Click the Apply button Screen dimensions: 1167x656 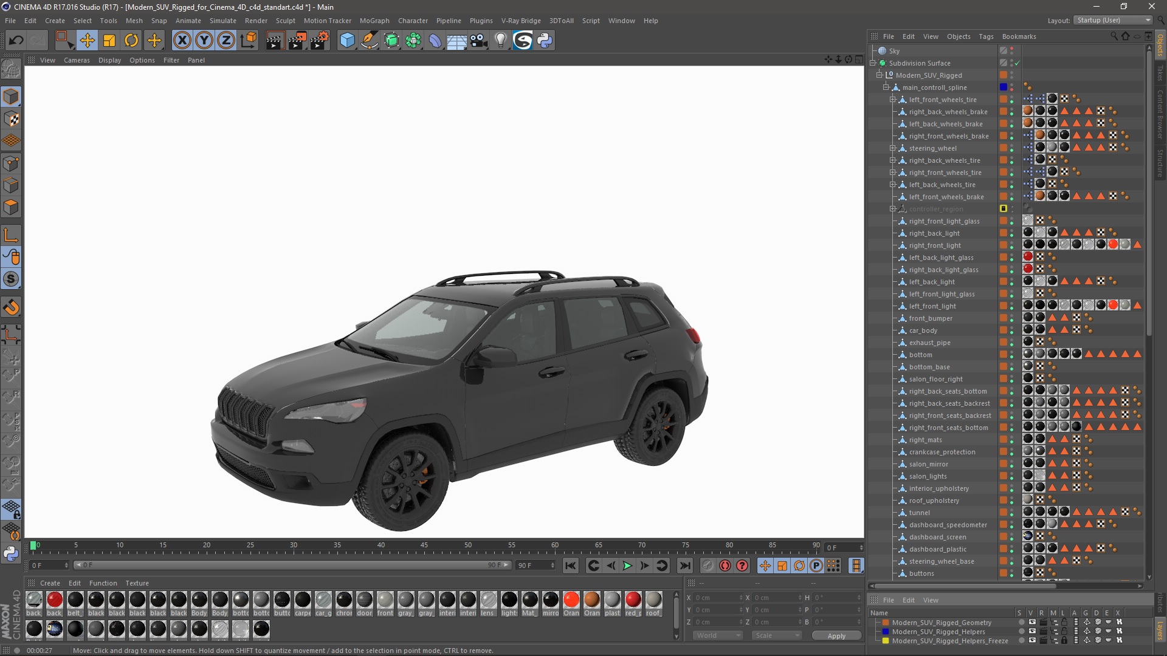836,636
